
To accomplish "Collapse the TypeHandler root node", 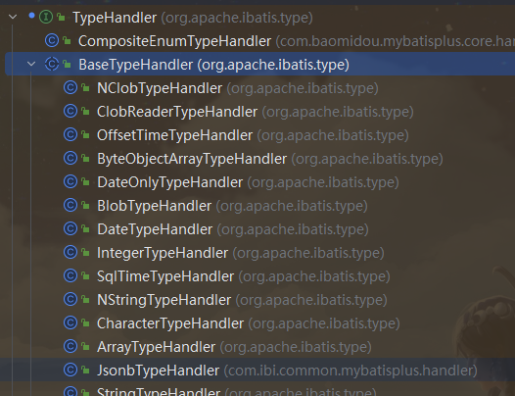I will 13,17.
